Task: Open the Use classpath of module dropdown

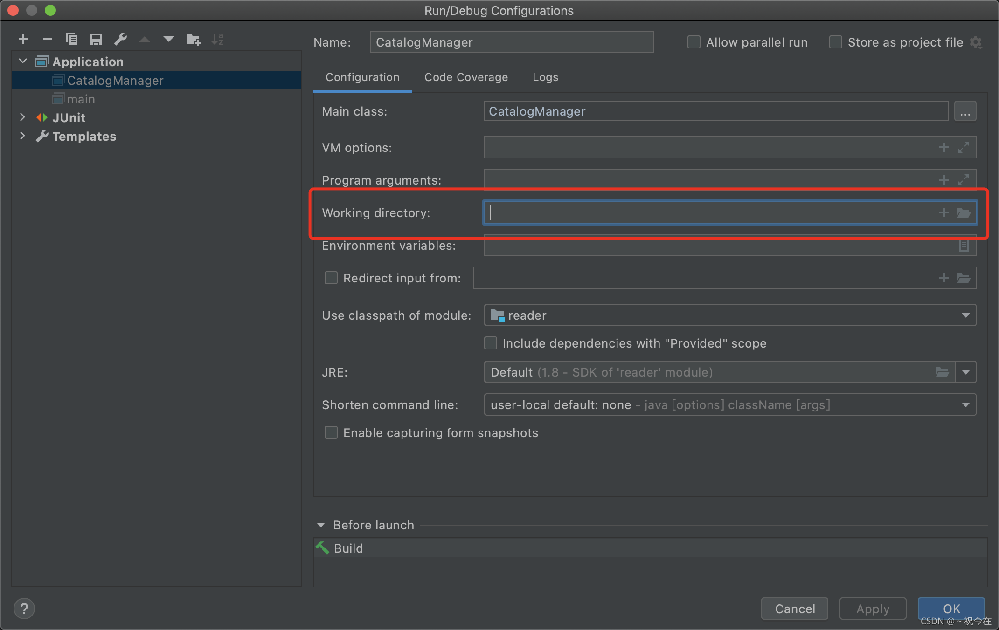Action: (x=965, y=315)
